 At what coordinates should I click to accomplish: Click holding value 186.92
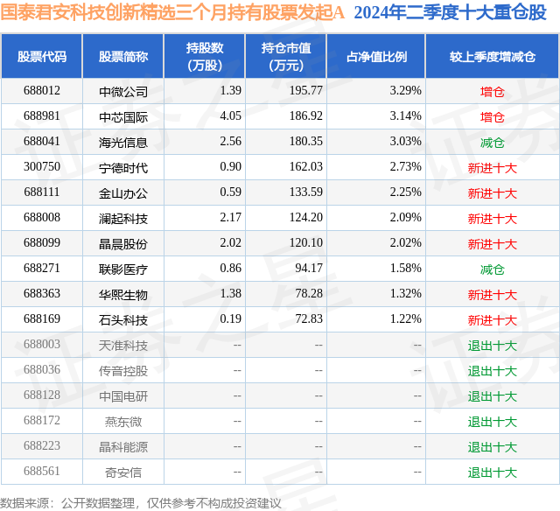pyautogui.click(x=305, y=116)
